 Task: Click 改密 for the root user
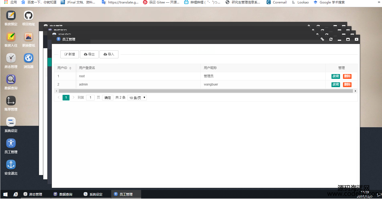(x=336, y=76)
